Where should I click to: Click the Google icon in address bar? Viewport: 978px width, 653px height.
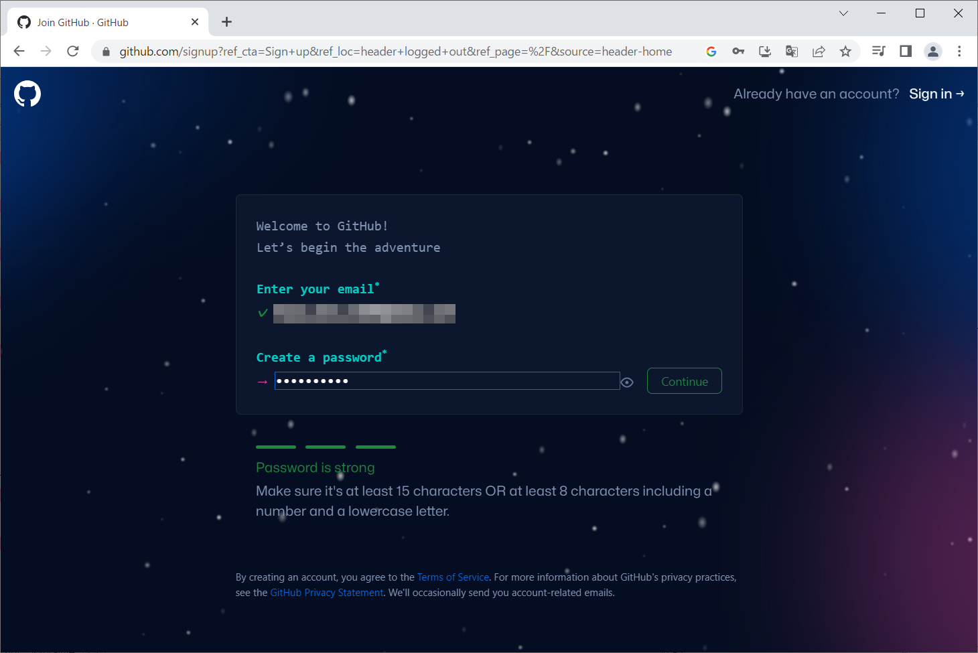[711, 52]
